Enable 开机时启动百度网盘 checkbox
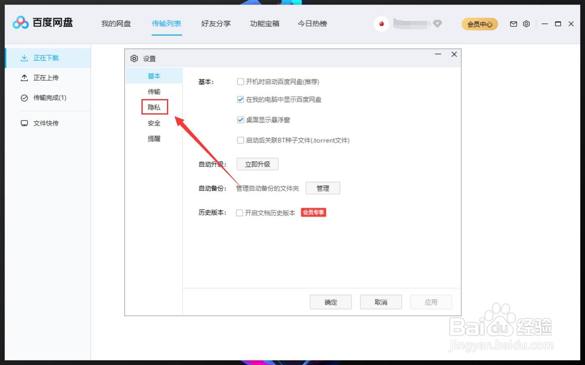Image resolution: width=585 pixels, height=365 pixels. point(241,82)
